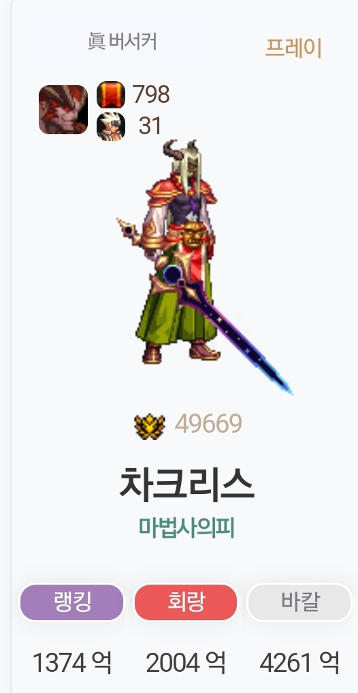Select the 바칼 gray tab
Image resolution: width=358 pixels, height=693 pixels.
[299, 602]
